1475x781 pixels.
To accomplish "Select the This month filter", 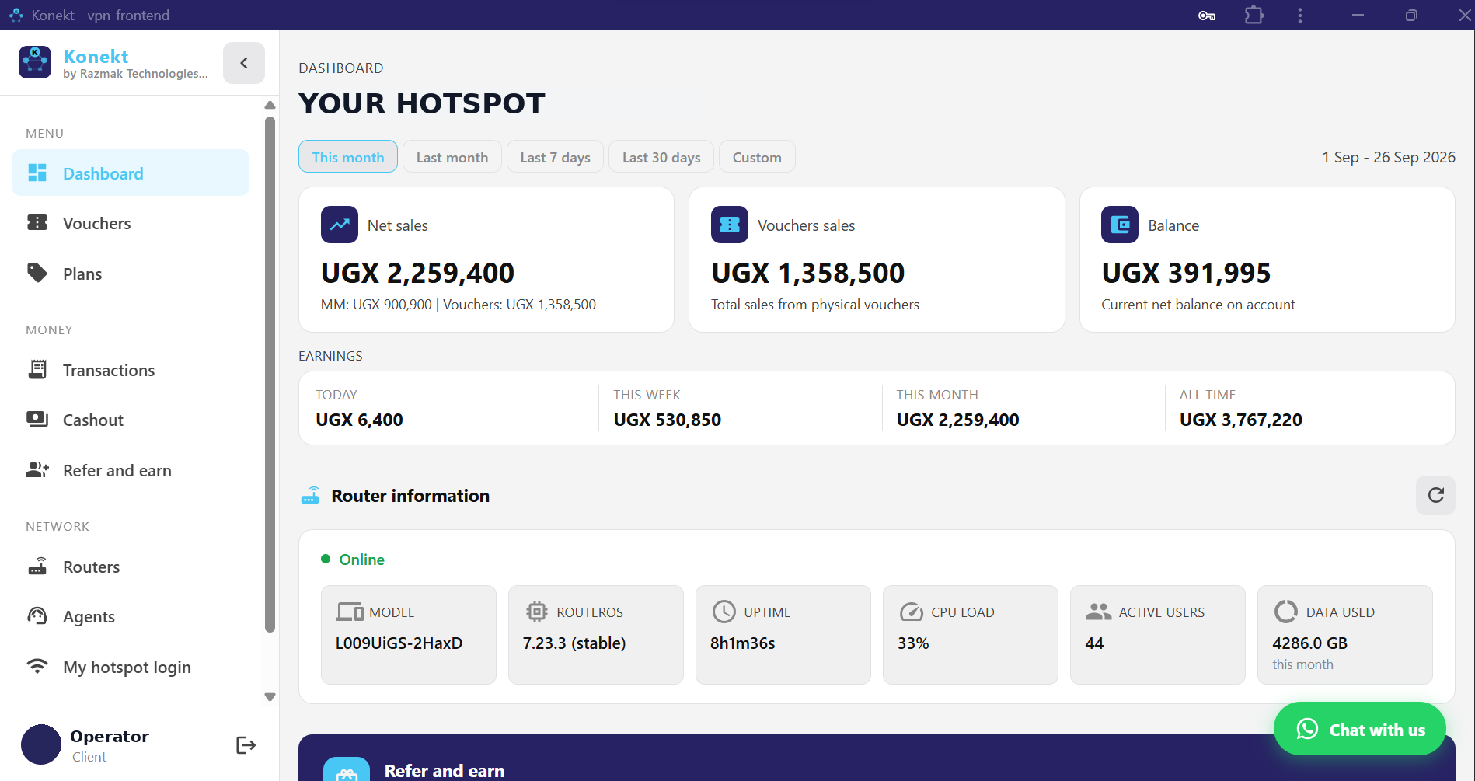I will 348,157.
